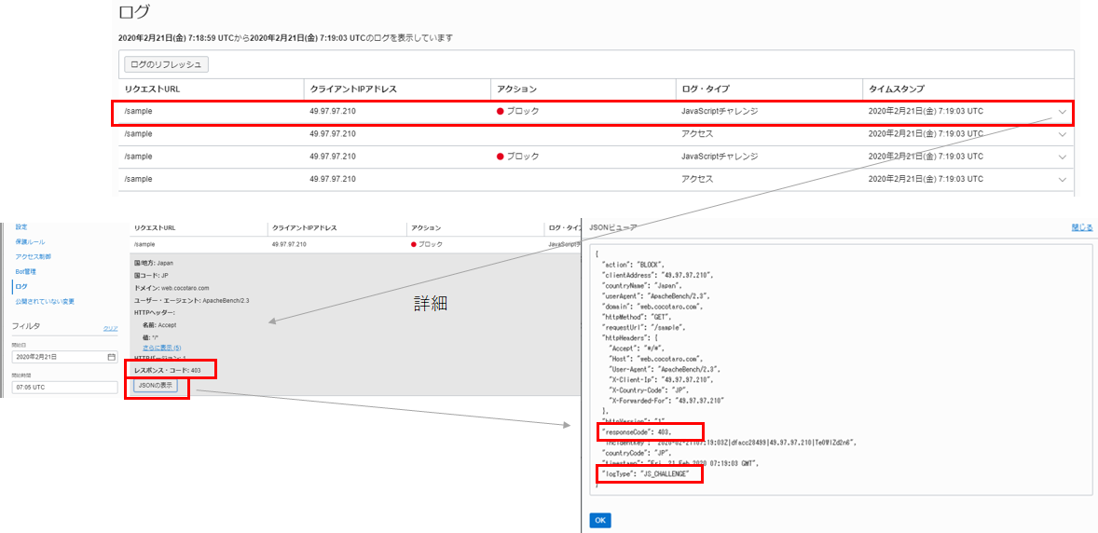Screen dimensions: 1098x533
Task: Click the ログ page heading
Action: [134, 12]
